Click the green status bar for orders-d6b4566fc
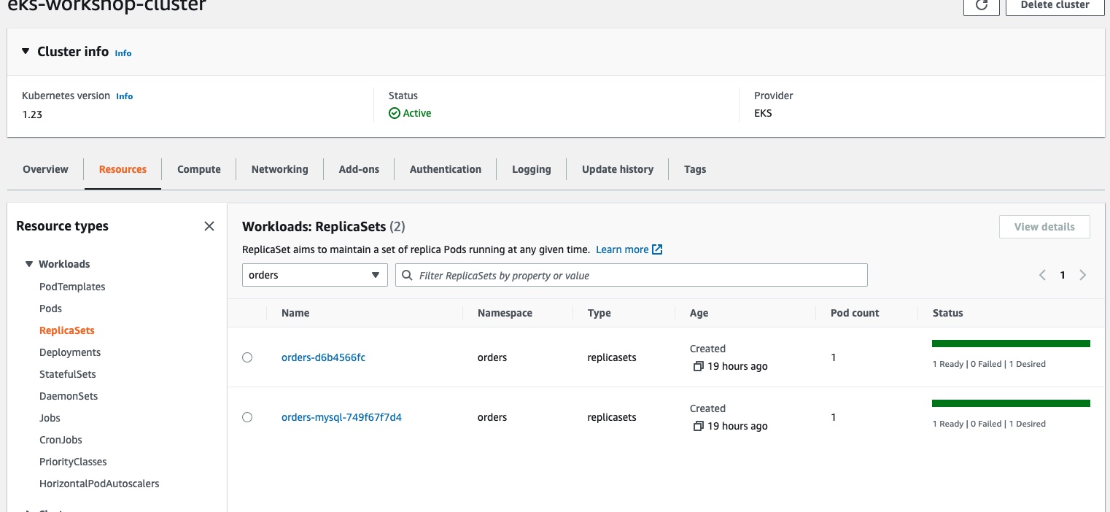This screenshot has width=1110, height=512. coord(1011,344)
